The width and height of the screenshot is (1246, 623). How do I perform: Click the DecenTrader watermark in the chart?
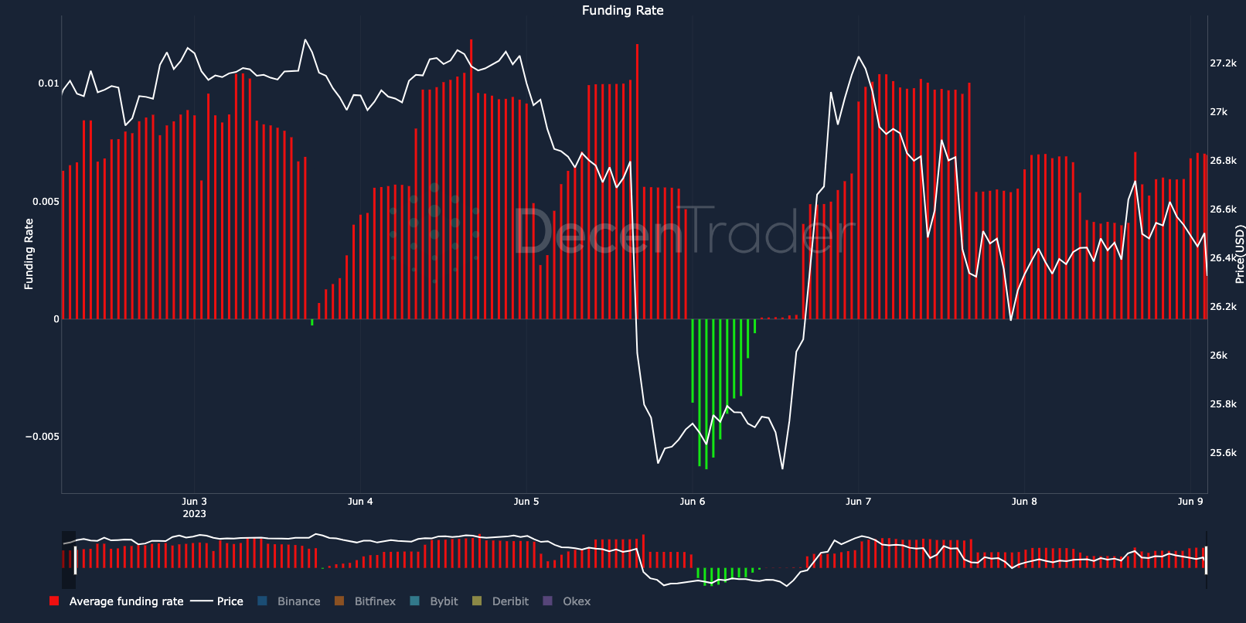683,232
